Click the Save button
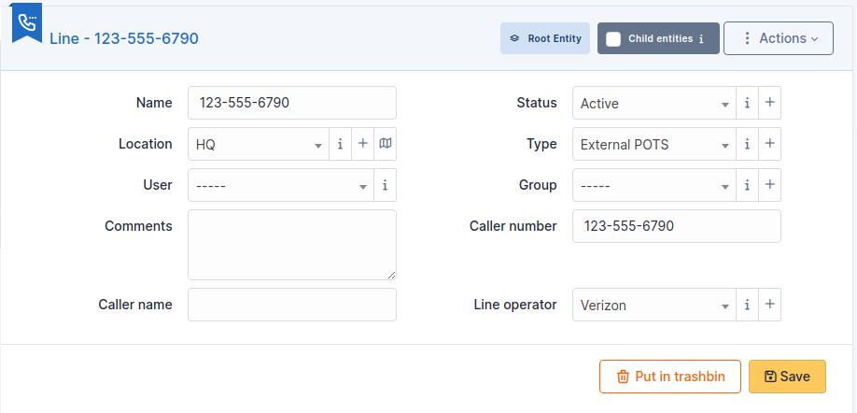This screenshot has height=413, width=857. (x=787, y=377)
